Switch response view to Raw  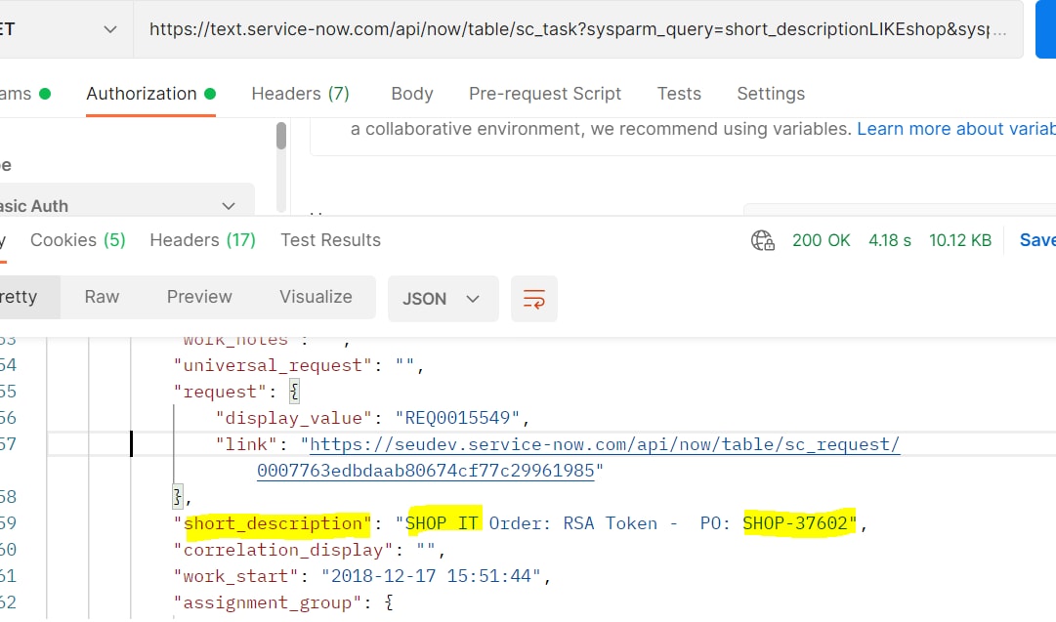102,297
